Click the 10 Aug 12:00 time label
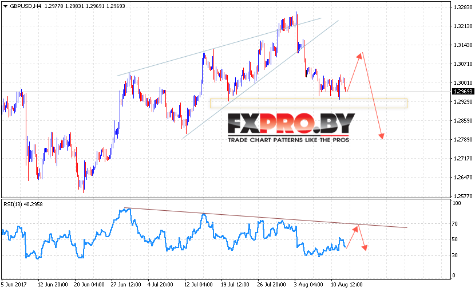Viewport: 475px width, 291px height. tap(347, 284)
